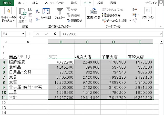Select column B header
This screenshot has width=164, height=115.
coord(61,42)
